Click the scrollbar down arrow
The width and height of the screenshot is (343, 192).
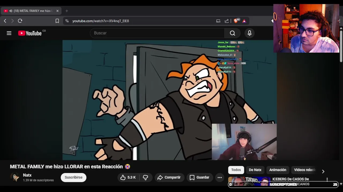pos(341,184)
